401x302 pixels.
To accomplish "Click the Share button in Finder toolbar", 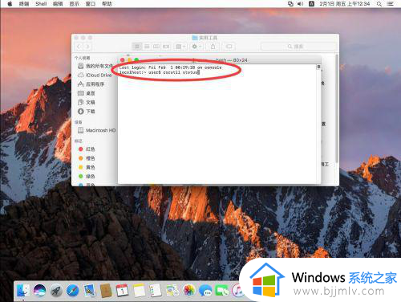I will click(213, 47).
